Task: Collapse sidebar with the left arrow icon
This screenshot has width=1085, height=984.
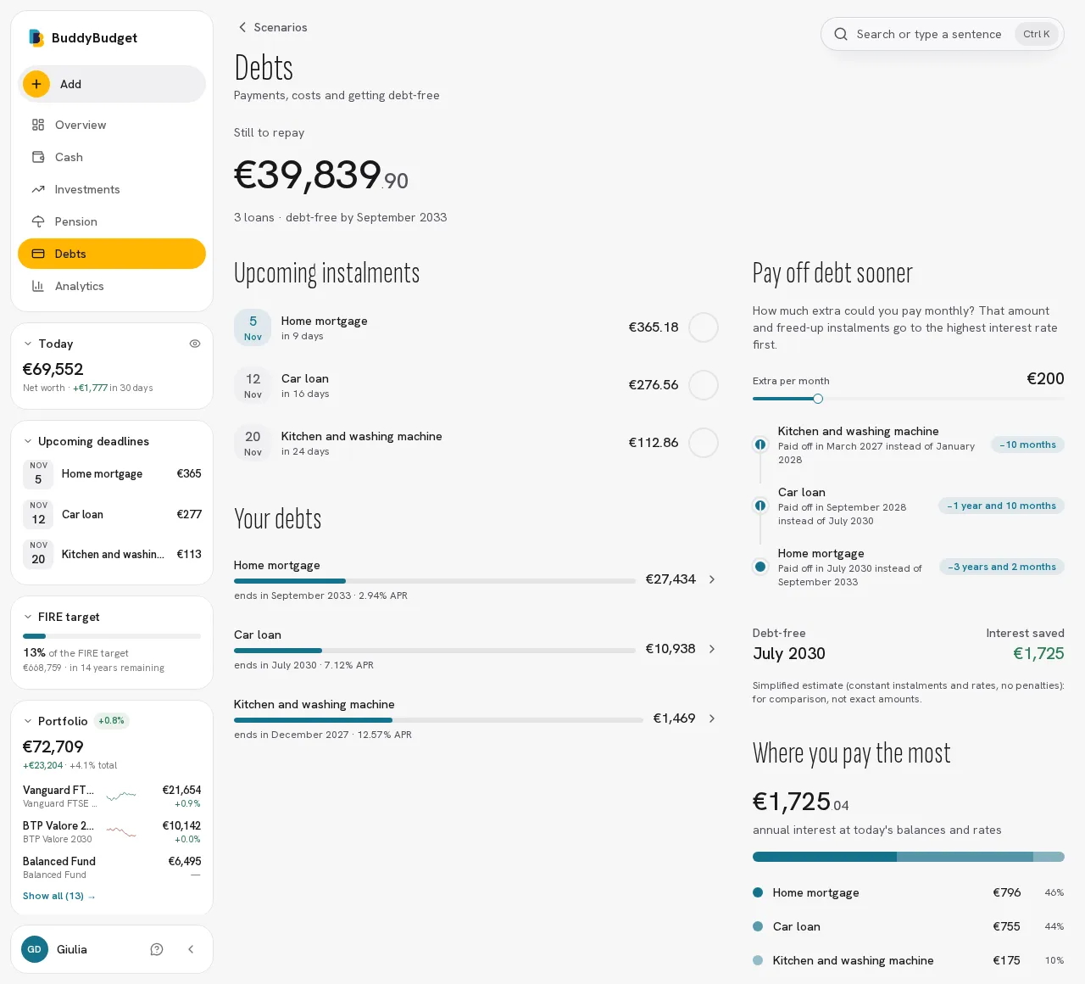Action: tap(191, 949)
